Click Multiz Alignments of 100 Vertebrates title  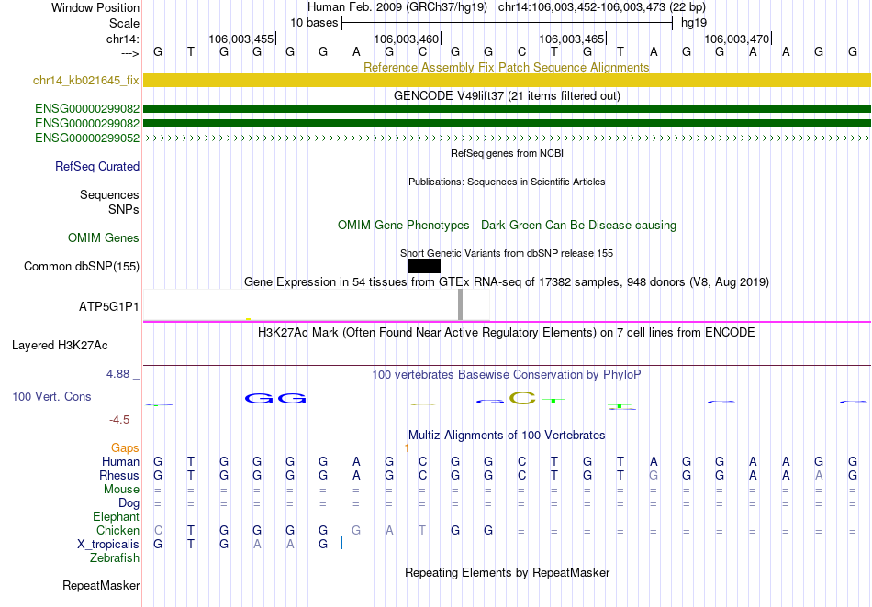click(507, 435)
